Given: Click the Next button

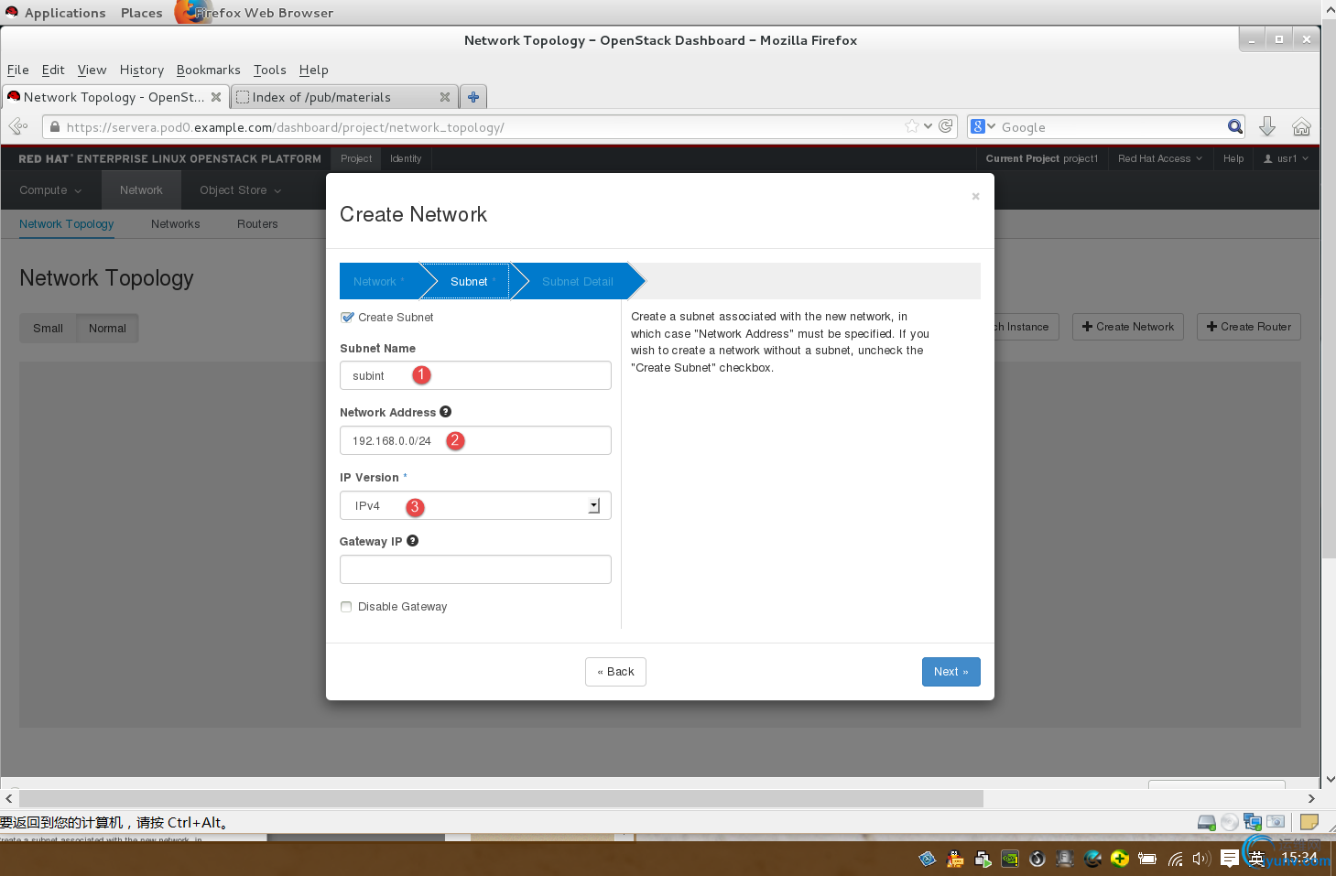Looking at the screenshot, I should click(950, 672).
